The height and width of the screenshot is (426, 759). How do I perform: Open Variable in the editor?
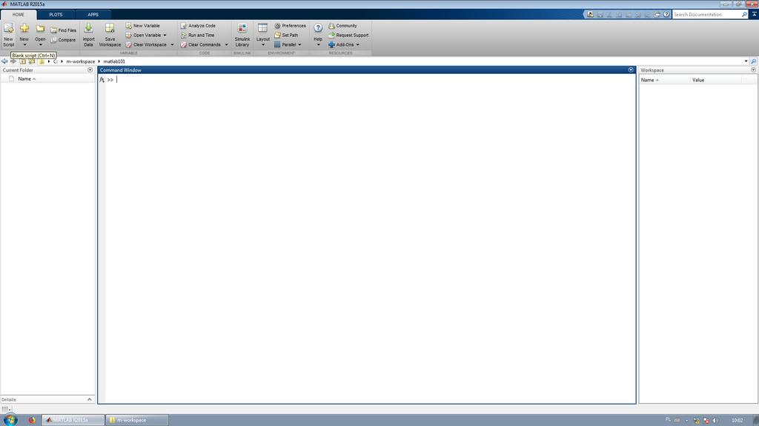(143, 35)
